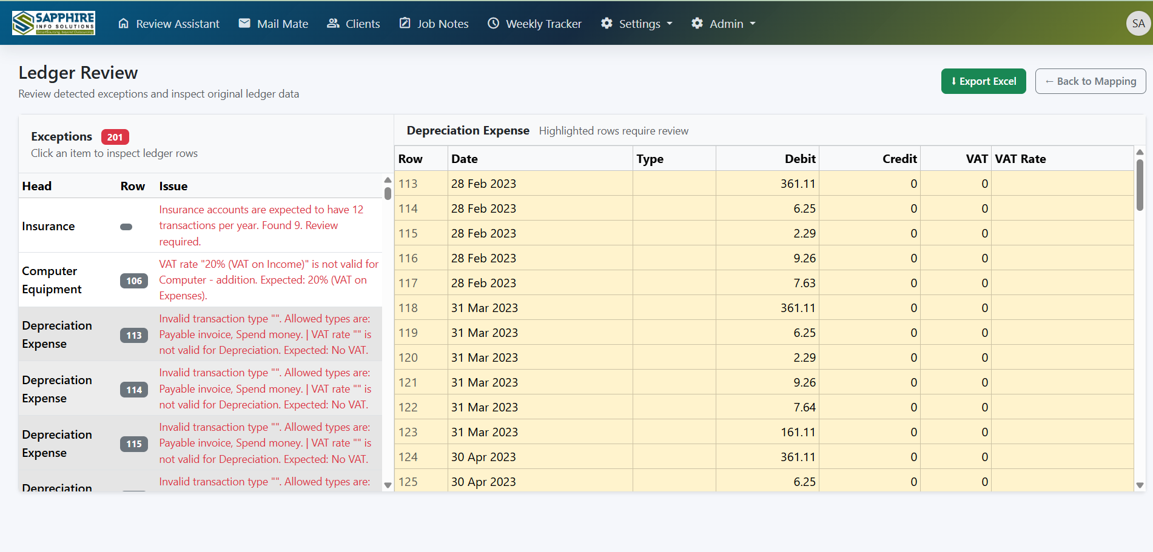
Task: Click exceptions list scroll up arrow
Action: coord(388,180)
